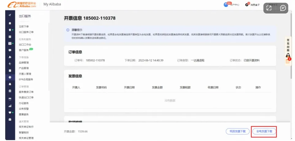Viewport: 295px width, 141px height.
Task: Click the 发票号码 column header
Action: coord(102,87)
